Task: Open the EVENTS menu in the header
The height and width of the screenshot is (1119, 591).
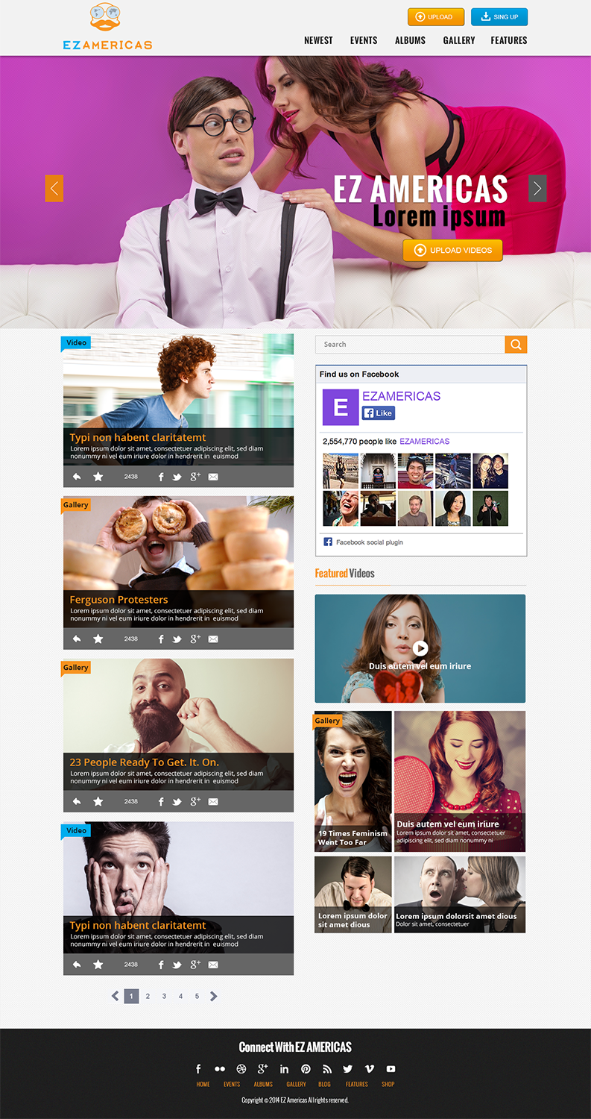Action: pyautogui.click(x=364, y=40)
